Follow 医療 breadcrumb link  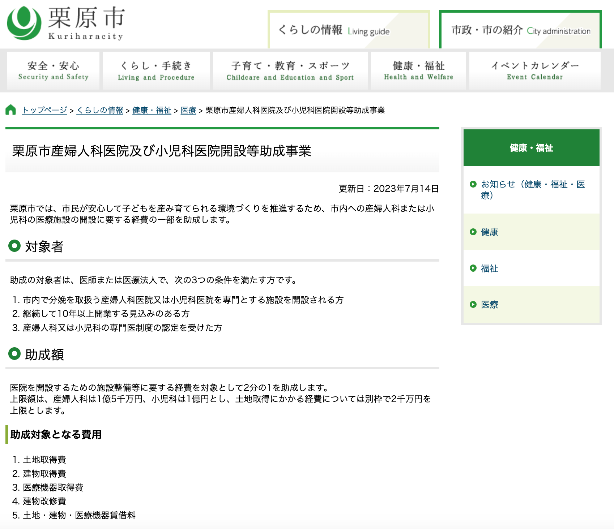click(x=188, y=110)
